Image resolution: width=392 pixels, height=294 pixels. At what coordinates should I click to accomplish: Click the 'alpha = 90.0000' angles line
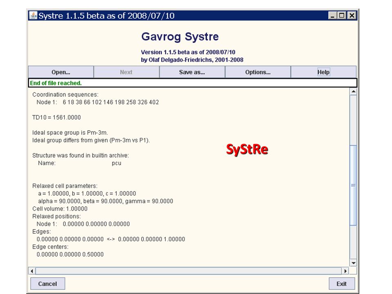click(x=105, y=201)
